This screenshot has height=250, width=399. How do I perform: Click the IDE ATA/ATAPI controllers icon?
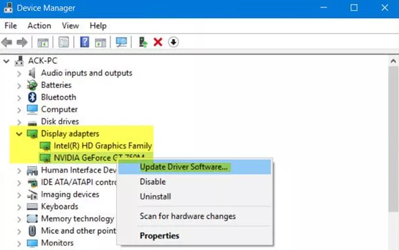pos(32,183)
